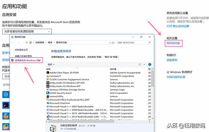Select Intel Security Assist entry
The image size is (209, 132).
(60, 93)
